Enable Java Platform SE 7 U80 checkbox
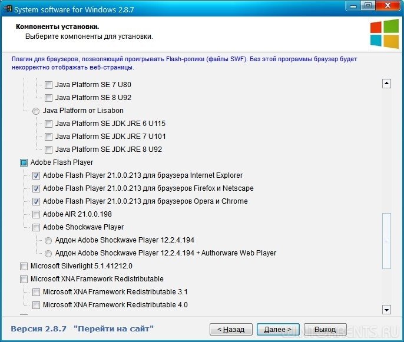The height and width of the screenshot is (342, 404). (x=48, y=85)
